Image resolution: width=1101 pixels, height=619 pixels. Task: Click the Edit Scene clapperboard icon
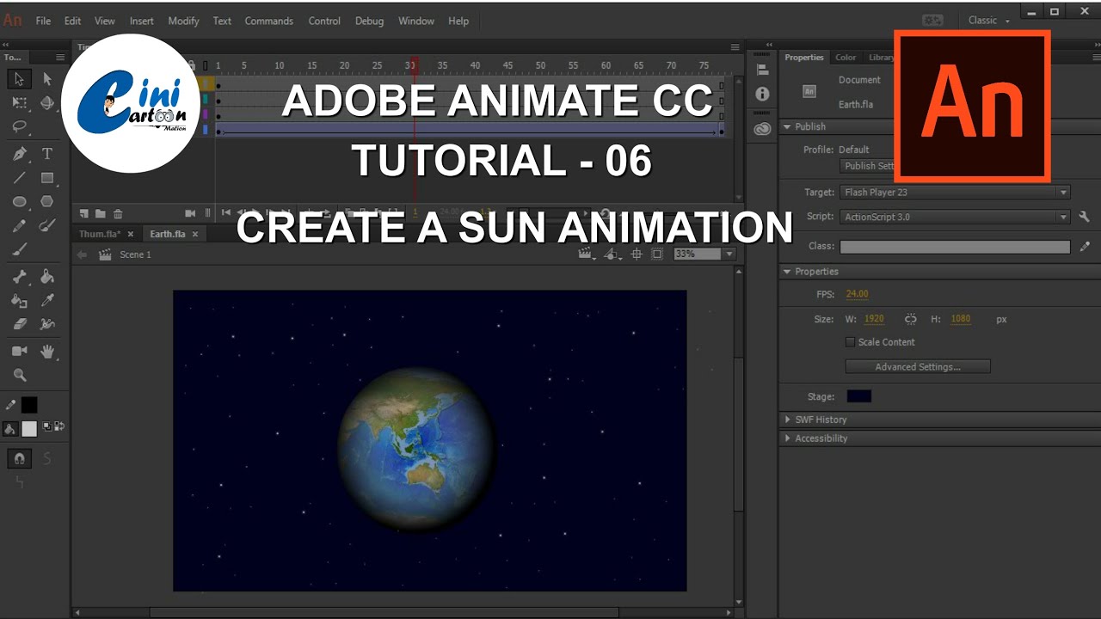click(x=587, y=254)
